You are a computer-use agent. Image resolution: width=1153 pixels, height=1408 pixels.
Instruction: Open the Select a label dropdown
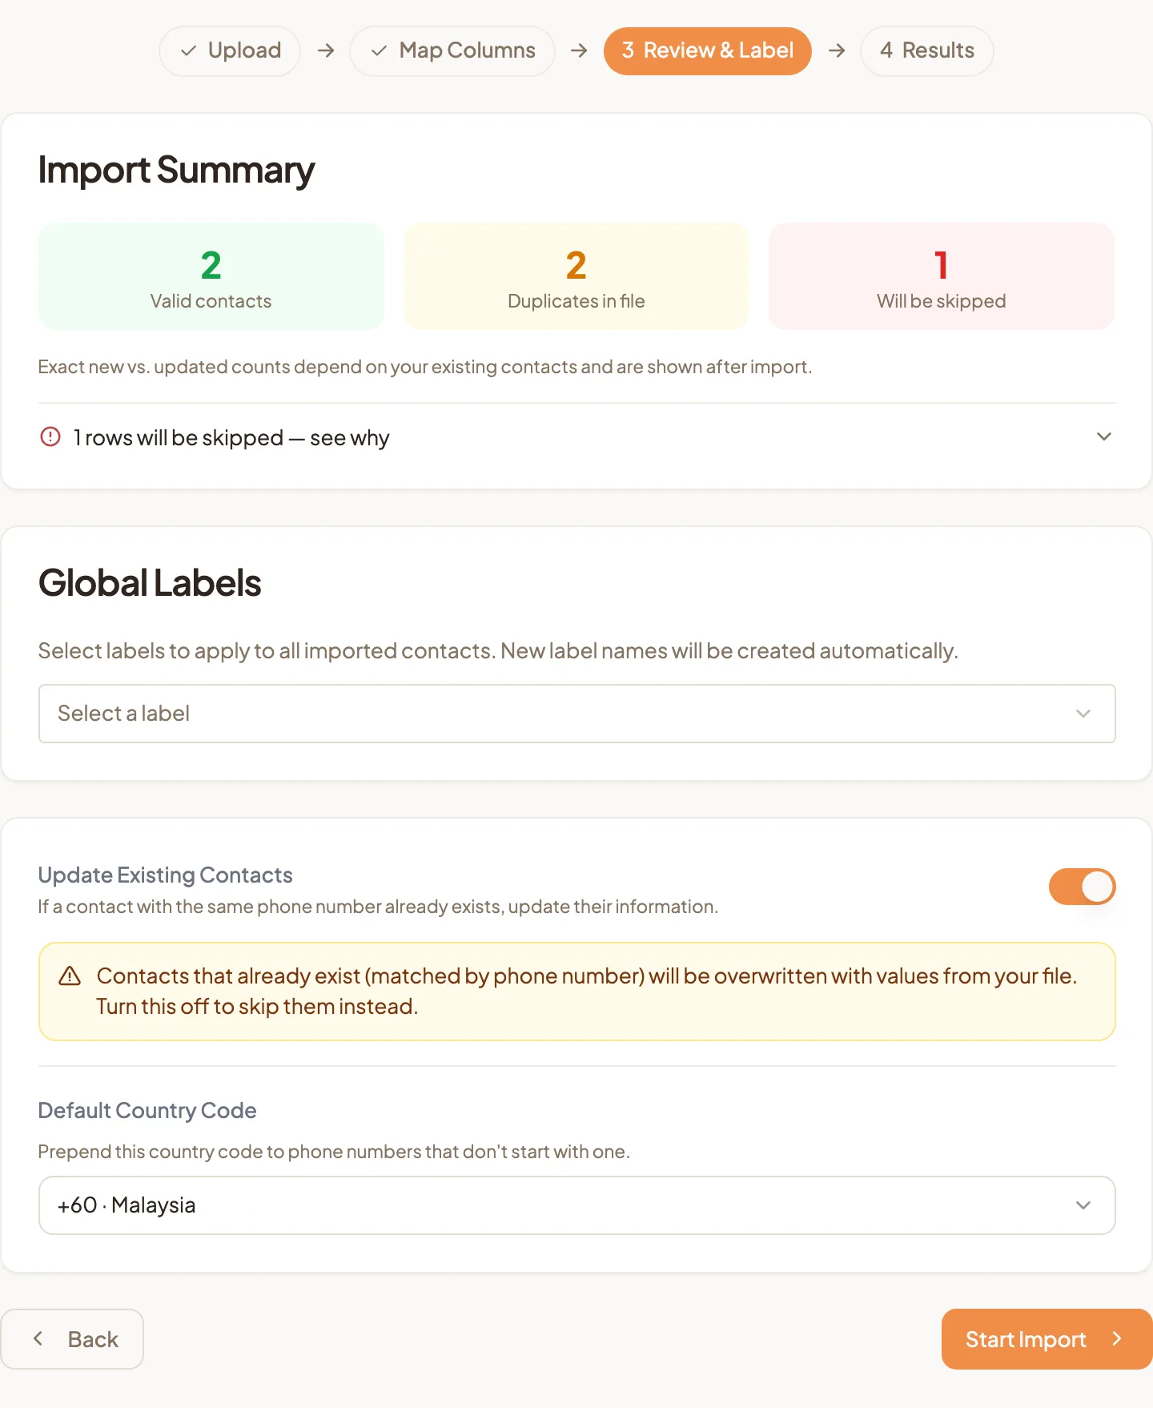click(x=576, y=714)
